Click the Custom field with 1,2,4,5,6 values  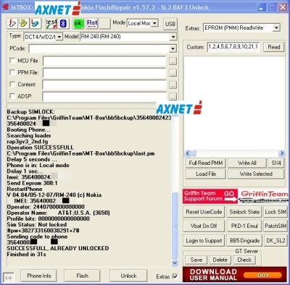pos(233,47)
